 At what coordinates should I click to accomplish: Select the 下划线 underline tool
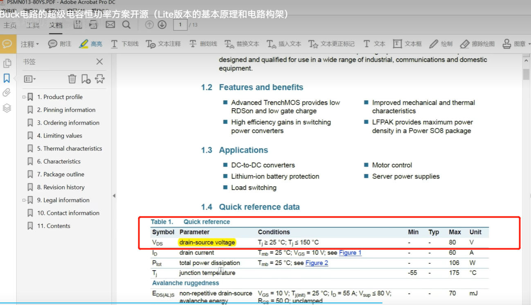pos(125,44)
